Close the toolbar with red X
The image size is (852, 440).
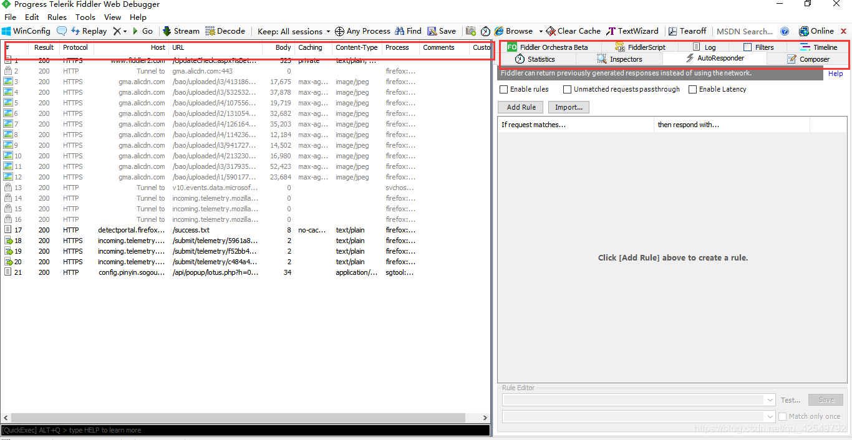[x=844, y=31]
